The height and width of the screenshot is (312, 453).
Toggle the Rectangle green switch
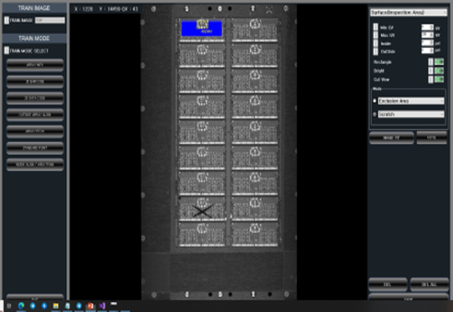(439, 62)
